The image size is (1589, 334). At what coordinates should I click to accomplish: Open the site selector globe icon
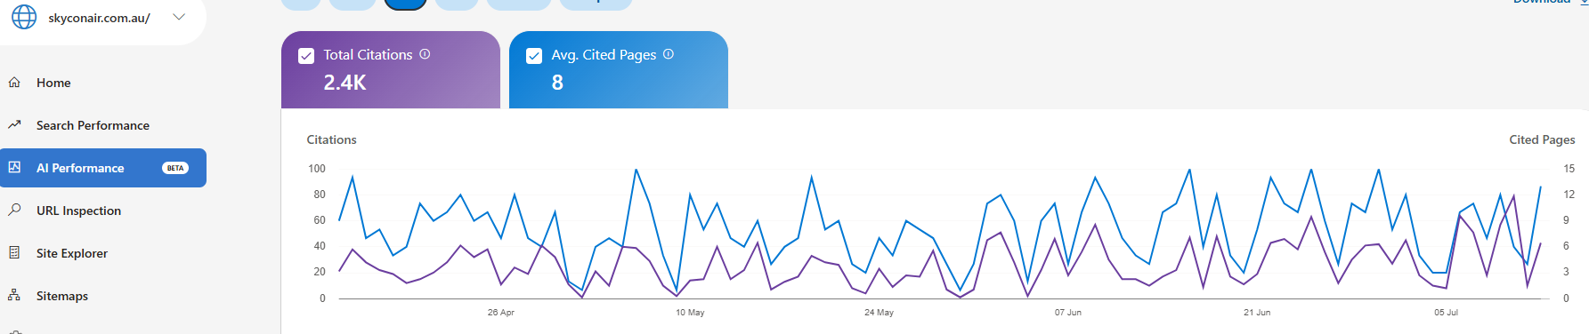[24, 17]
